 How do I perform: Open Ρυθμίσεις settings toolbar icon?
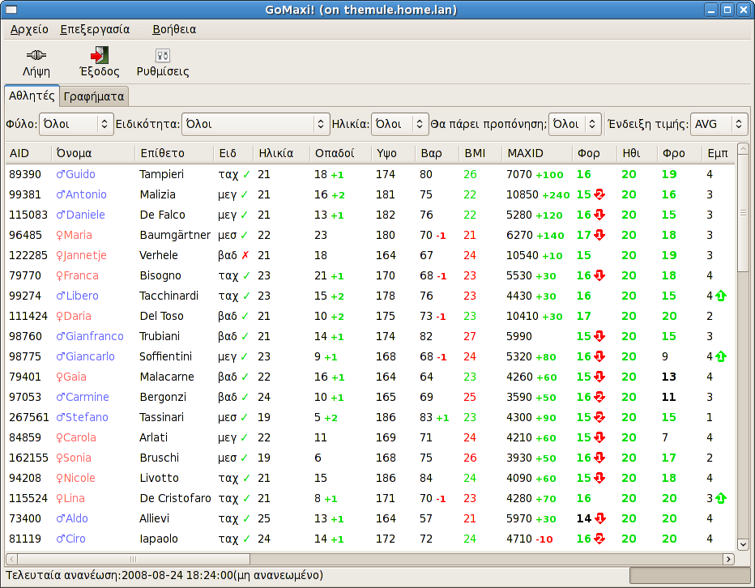click(x=163, y=55)
